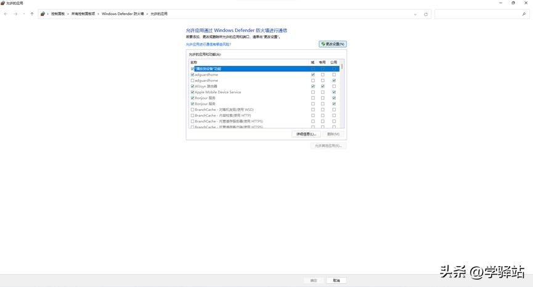This screenshot has width=533, height=287.
Task: Go up one level with Up arrow
Action: point(32,14)
